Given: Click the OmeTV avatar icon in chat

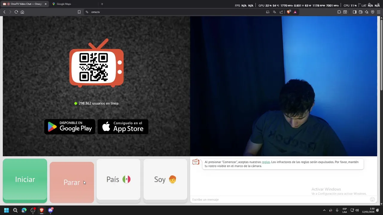Looking at the screenshot, I should 196,162.
